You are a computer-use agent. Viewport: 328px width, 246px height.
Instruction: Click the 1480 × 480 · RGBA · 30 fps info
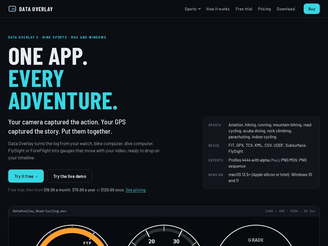point(290,211)
